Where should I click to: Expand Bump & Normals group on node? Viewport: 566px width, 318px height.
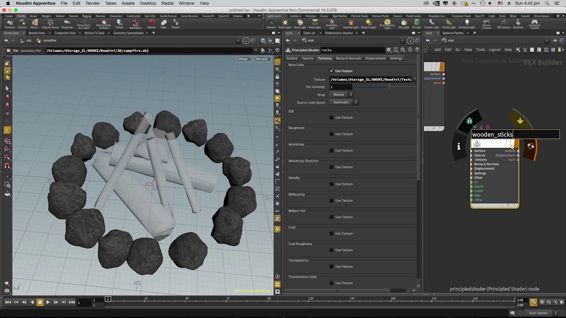tap(472, 164)
